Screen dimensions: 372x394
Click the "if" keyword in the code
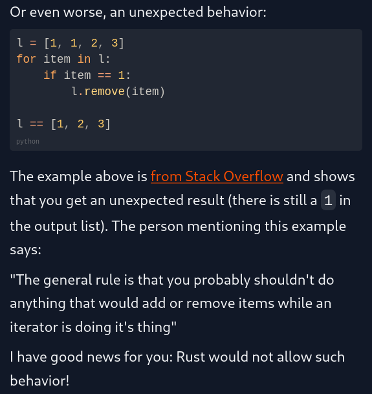50,76
